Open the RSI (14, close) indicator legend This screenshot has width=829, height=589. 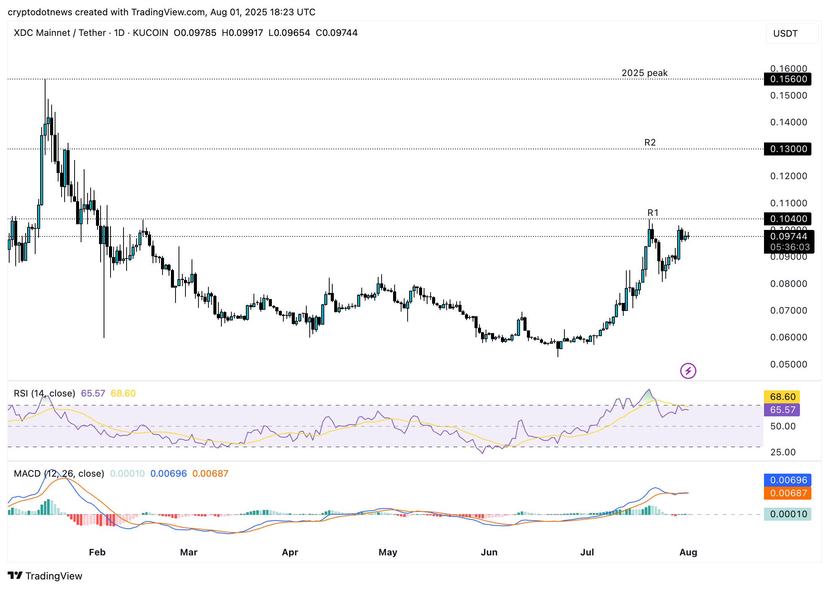point(44,393)
